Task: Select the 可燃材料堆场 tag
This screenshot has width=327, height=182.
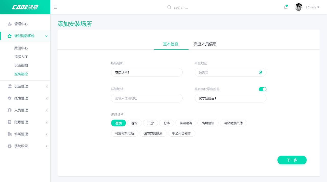Action: [x=124, y=133]
